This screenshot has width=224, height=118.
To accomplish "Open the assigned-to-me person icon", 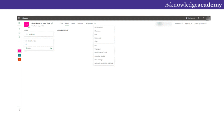I will 19,37.
